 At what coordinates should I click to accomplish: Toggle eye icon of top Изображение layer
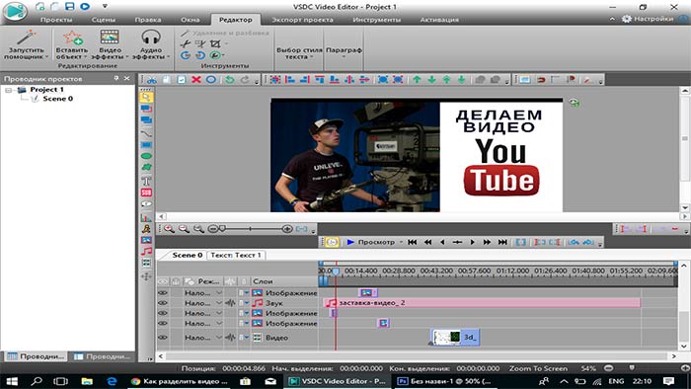tap(163, 293)
